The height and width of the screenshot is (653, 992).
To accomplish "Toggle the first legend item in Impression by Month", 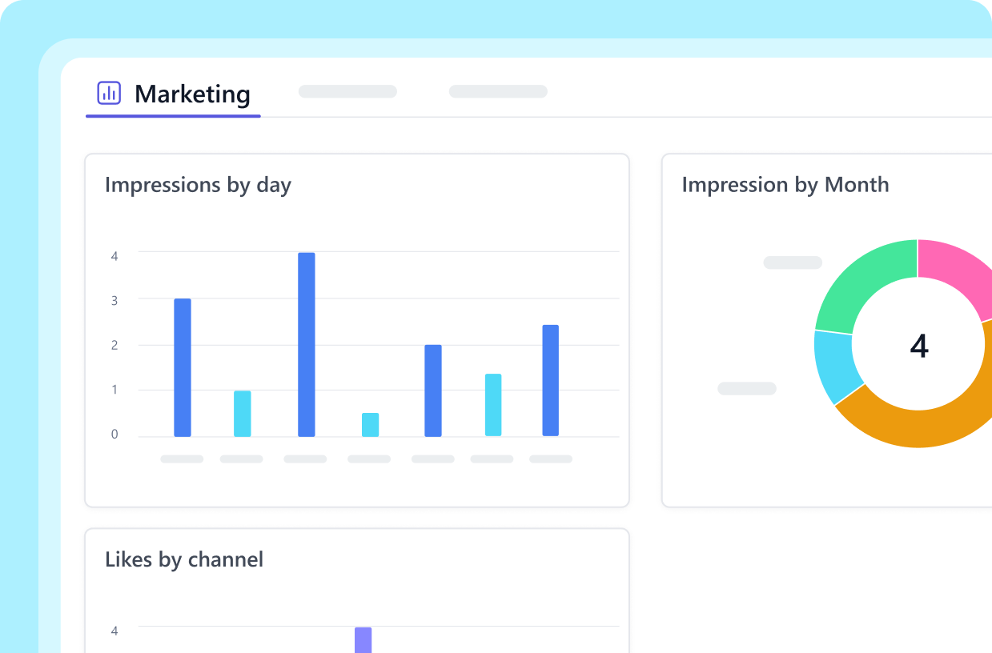I will click(x=792, y=262).
